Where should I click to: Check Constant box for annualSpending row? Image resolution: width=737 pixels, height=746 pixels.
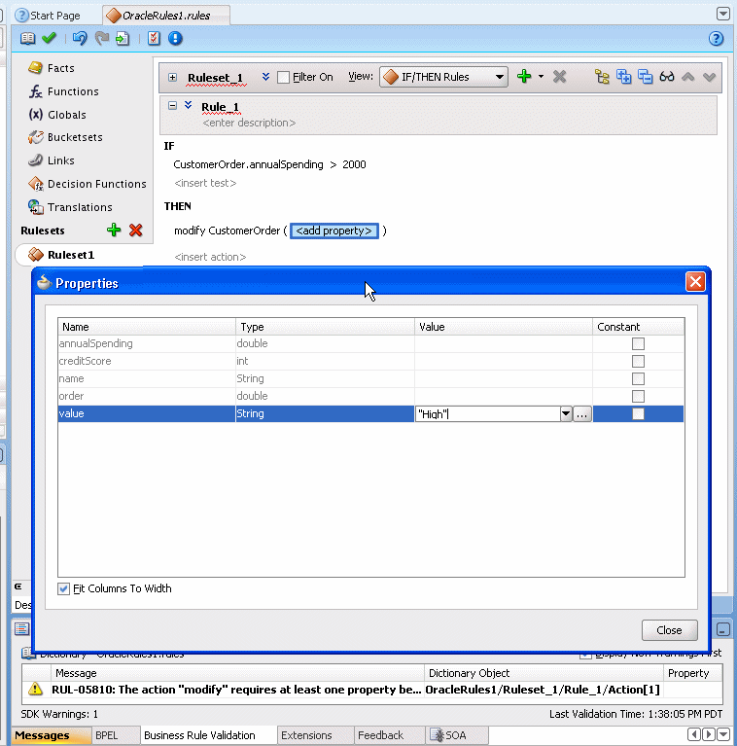[x=638, y=343]
